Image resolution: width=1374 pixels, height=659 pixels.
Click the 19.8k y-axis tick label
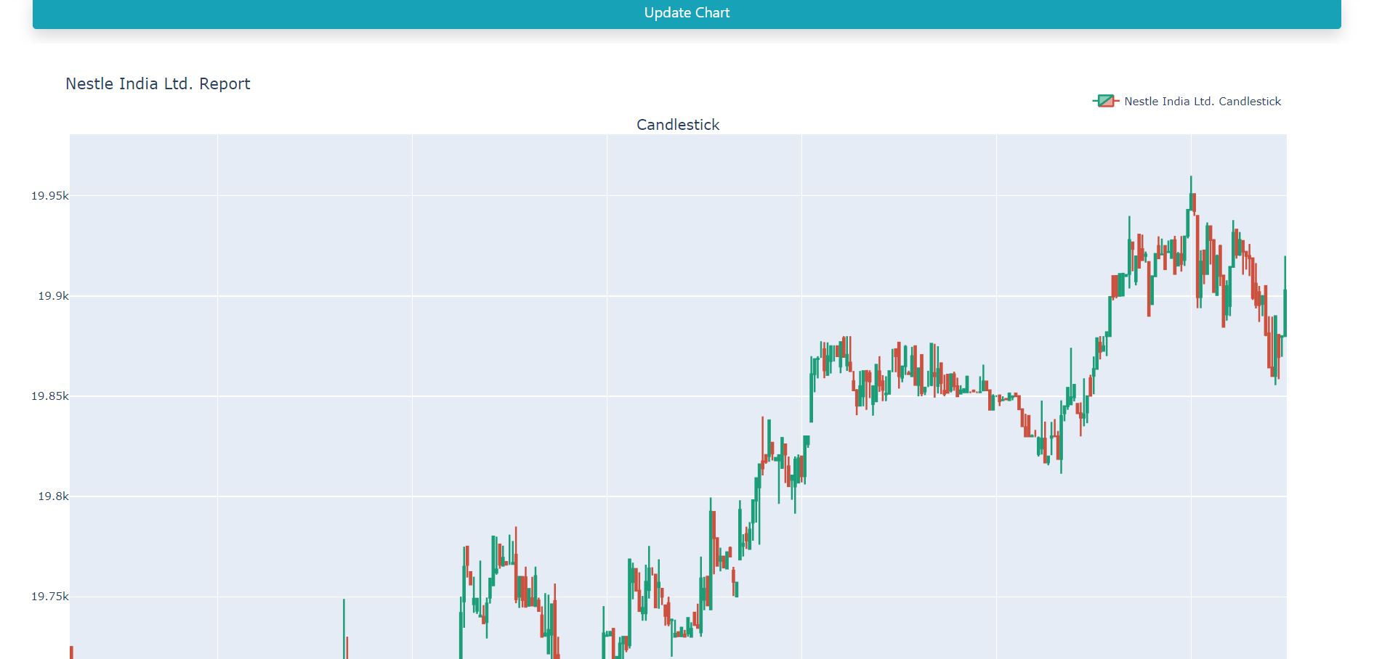point(53,496)
